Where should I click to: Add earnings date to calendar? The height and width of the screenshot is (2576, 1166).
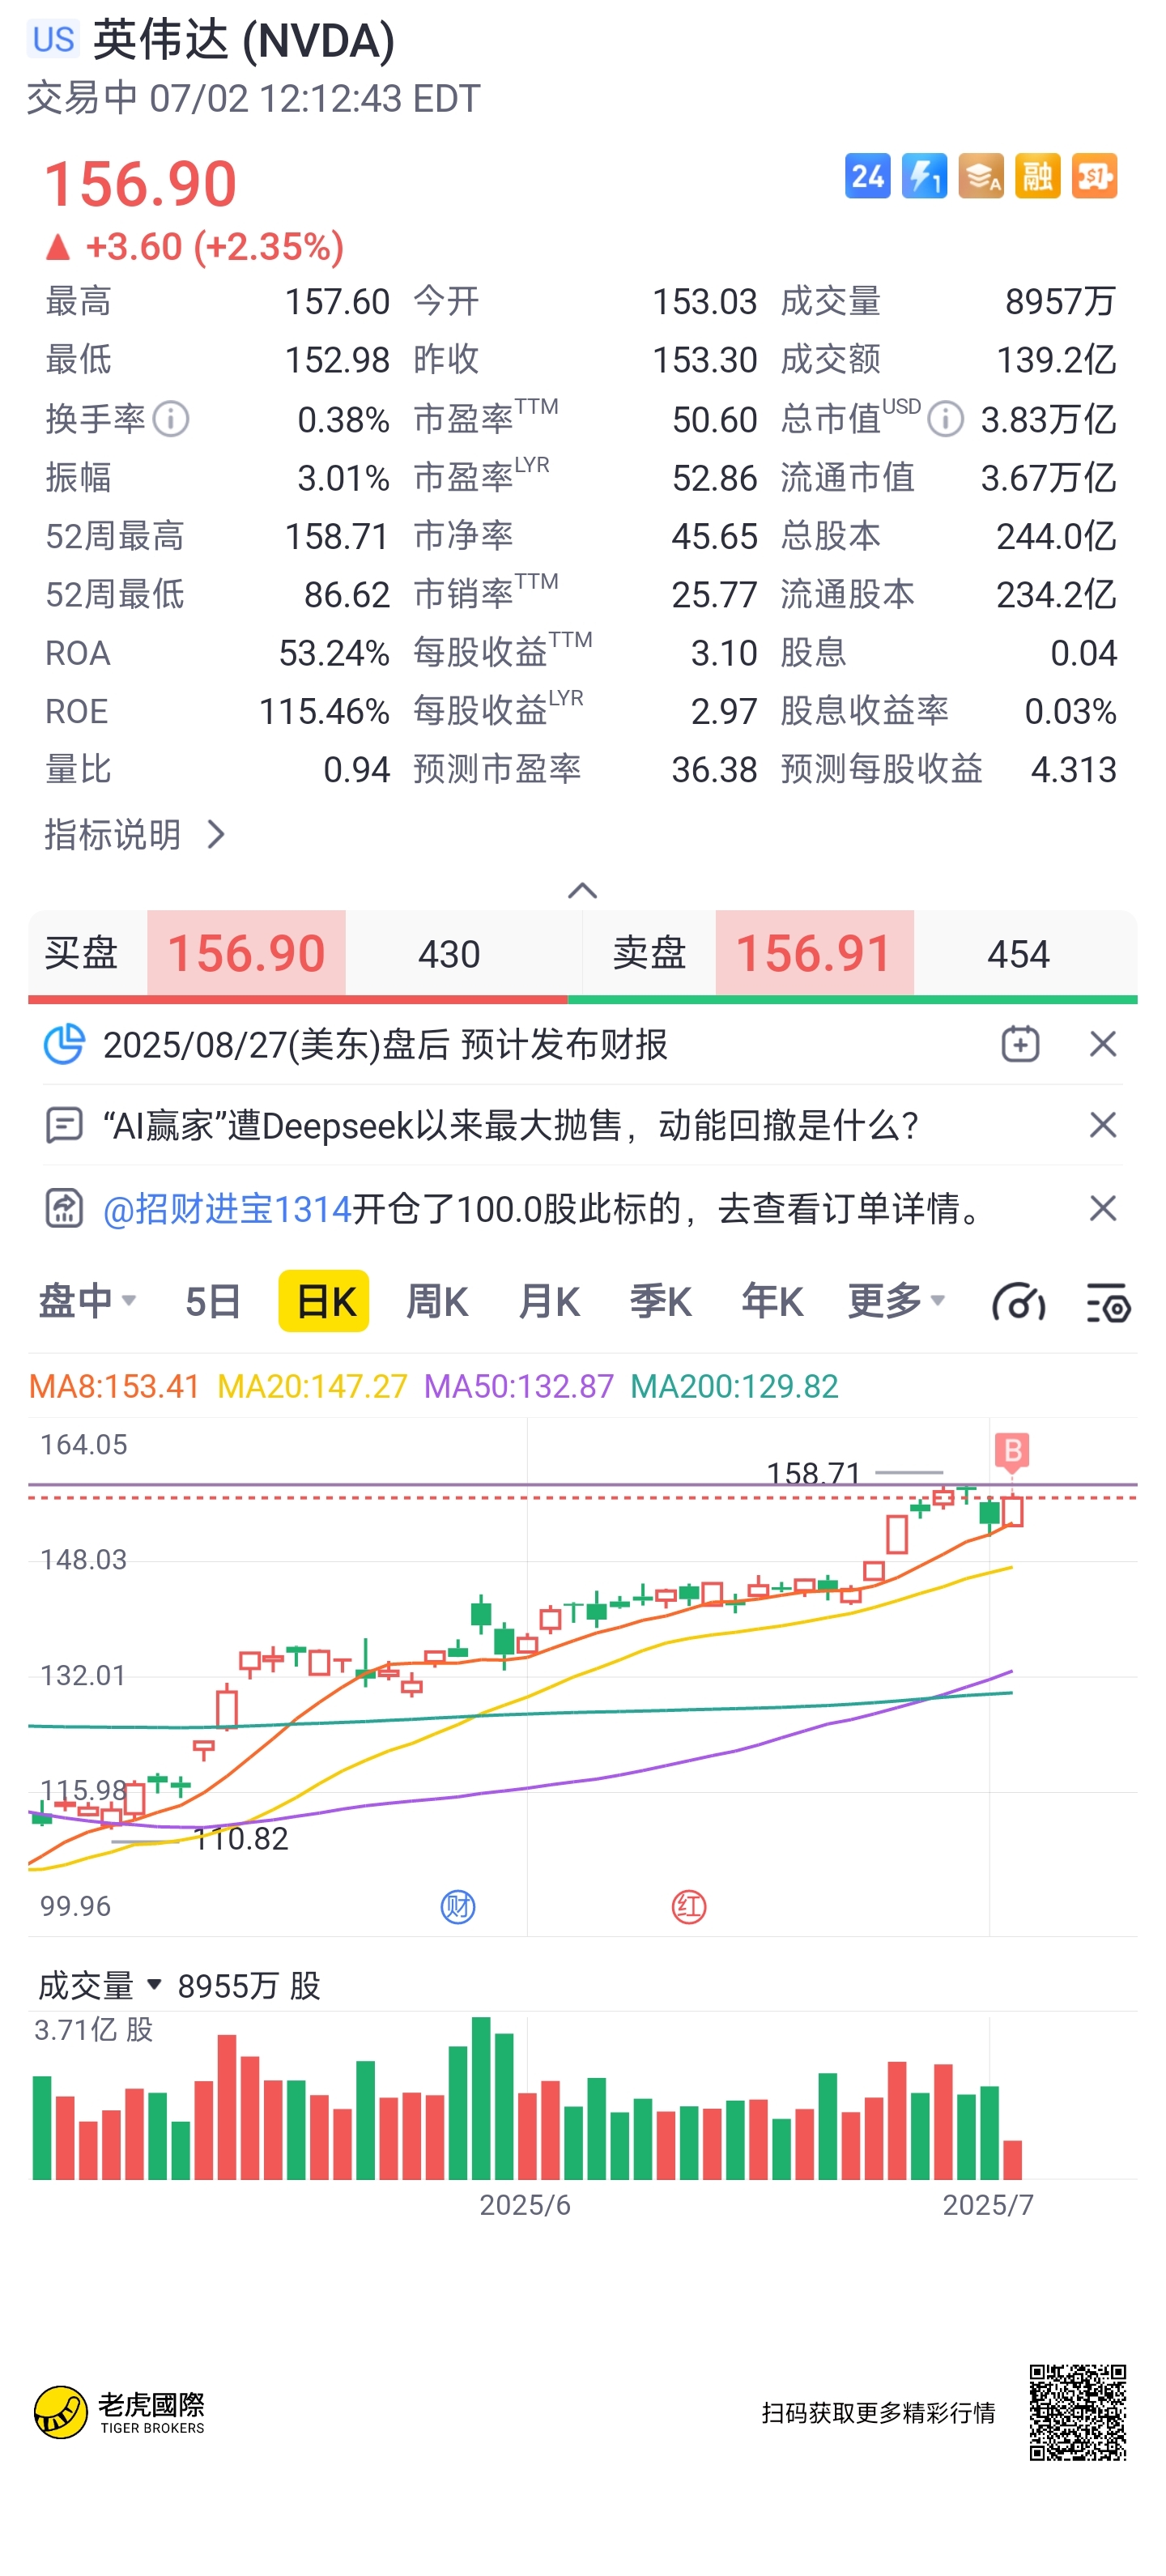[1020, 1044]
